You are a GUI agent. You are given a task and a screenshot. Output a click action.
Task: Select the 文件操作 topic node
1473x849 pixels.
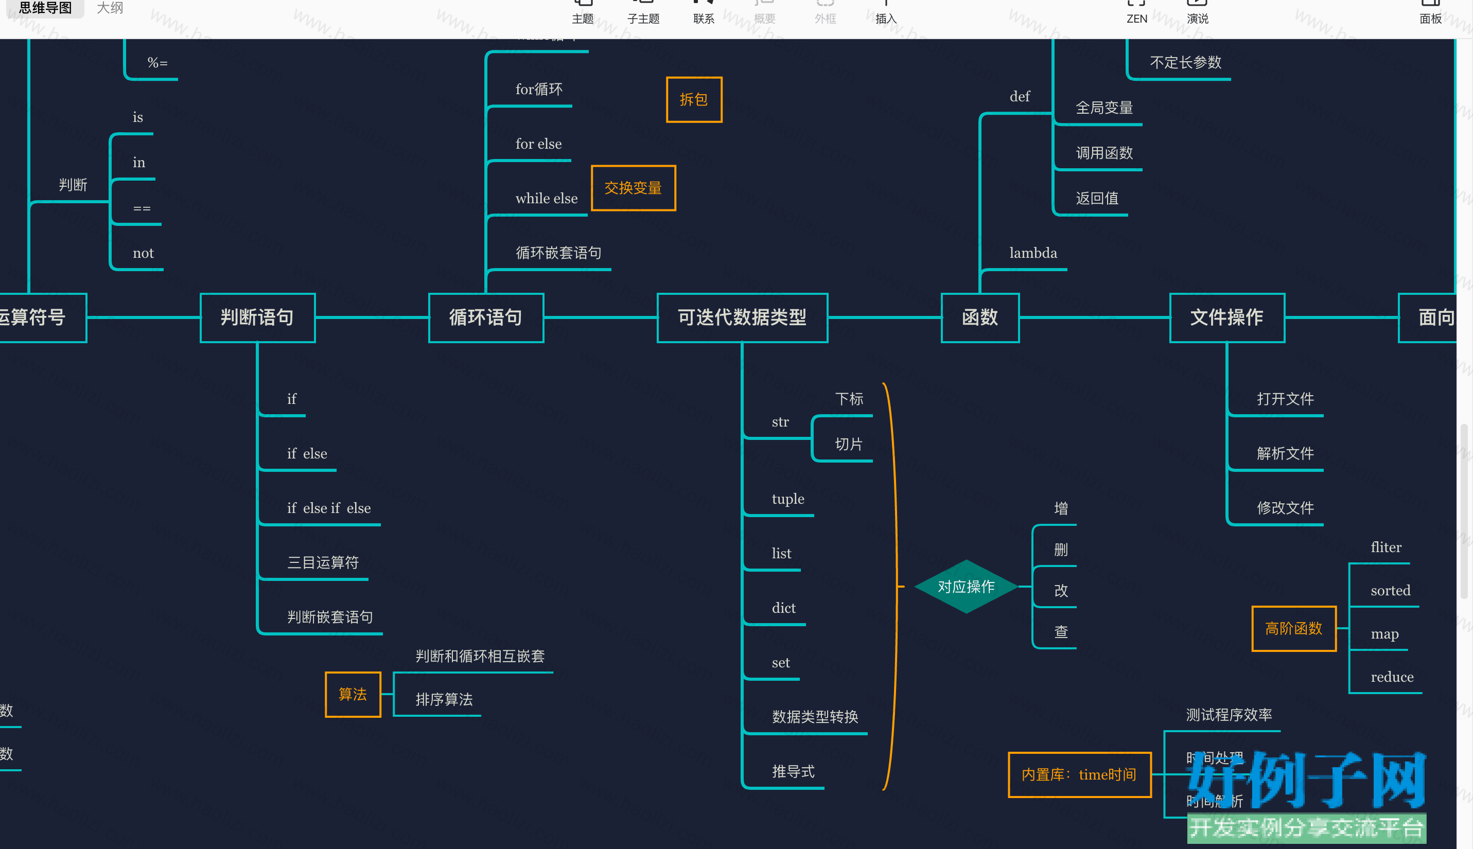tap(1227, 318)
